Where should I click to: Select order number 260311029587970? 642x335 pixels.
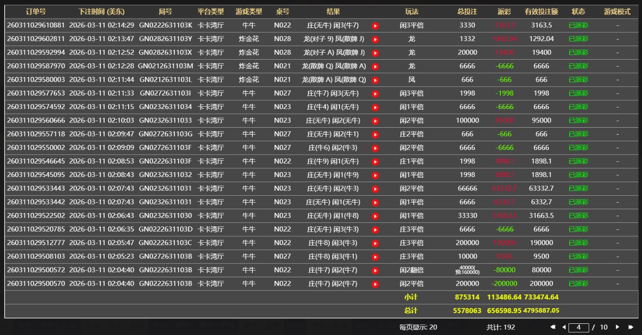[36, 66]
